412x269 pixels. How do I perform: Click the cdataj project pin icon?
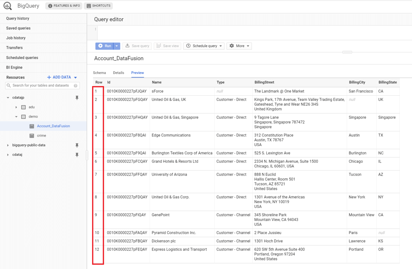pos(77,155)
